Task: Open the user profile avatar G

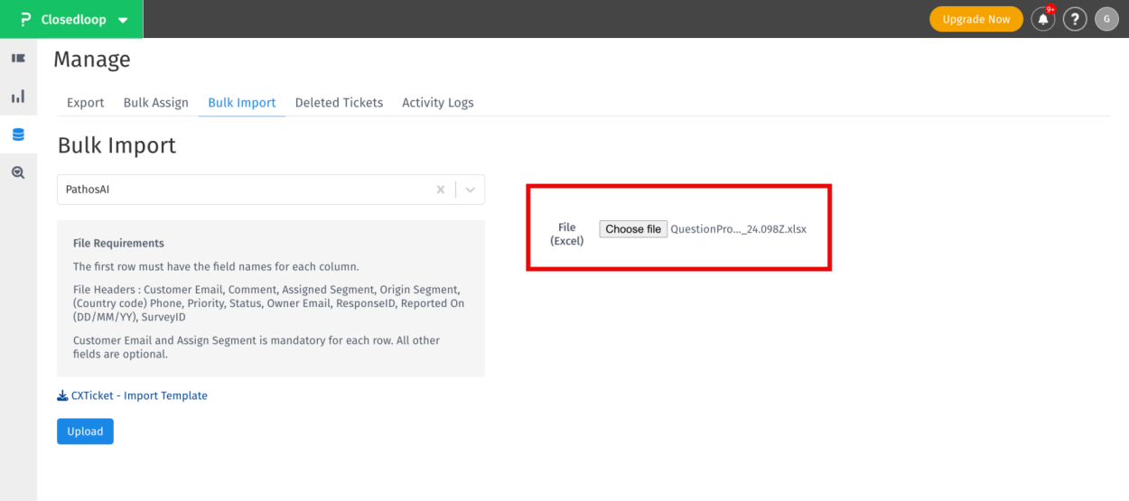Action: 1106,19
